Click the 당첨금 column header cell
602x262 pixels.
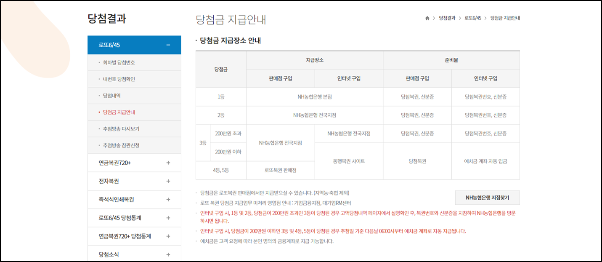pyautogui.click(x=221, y=70)
